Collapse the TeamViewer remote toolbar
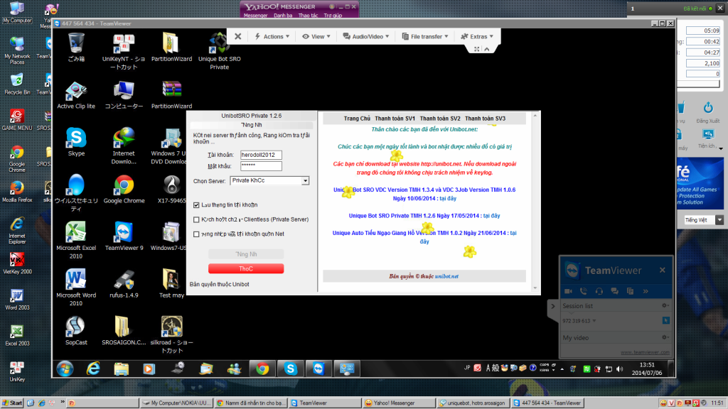The height and width of the screenshot is (409, 728). [487, 49]
